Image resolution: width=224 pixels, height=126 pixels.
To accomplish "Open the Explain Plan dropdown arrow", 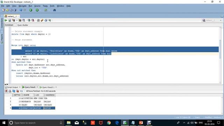I will point(17,20).
